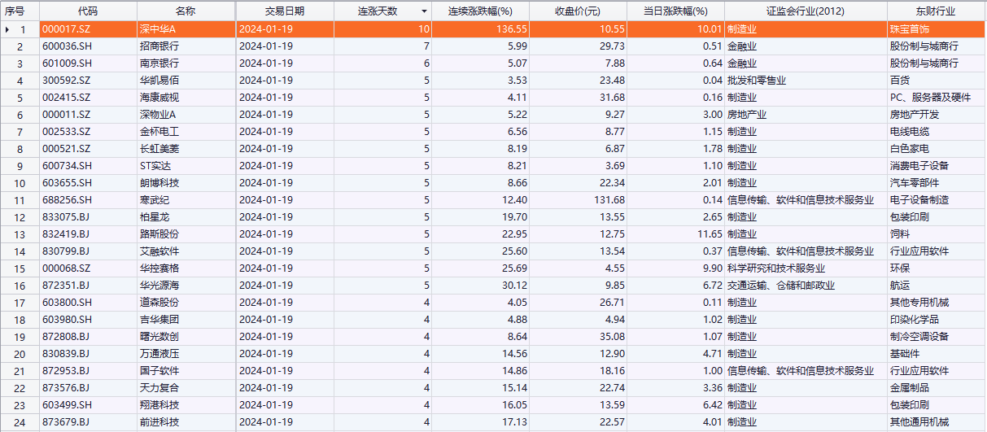Click the 东财行业 column header
Screen dimensions: 987x432
click(x=935, y=11)
